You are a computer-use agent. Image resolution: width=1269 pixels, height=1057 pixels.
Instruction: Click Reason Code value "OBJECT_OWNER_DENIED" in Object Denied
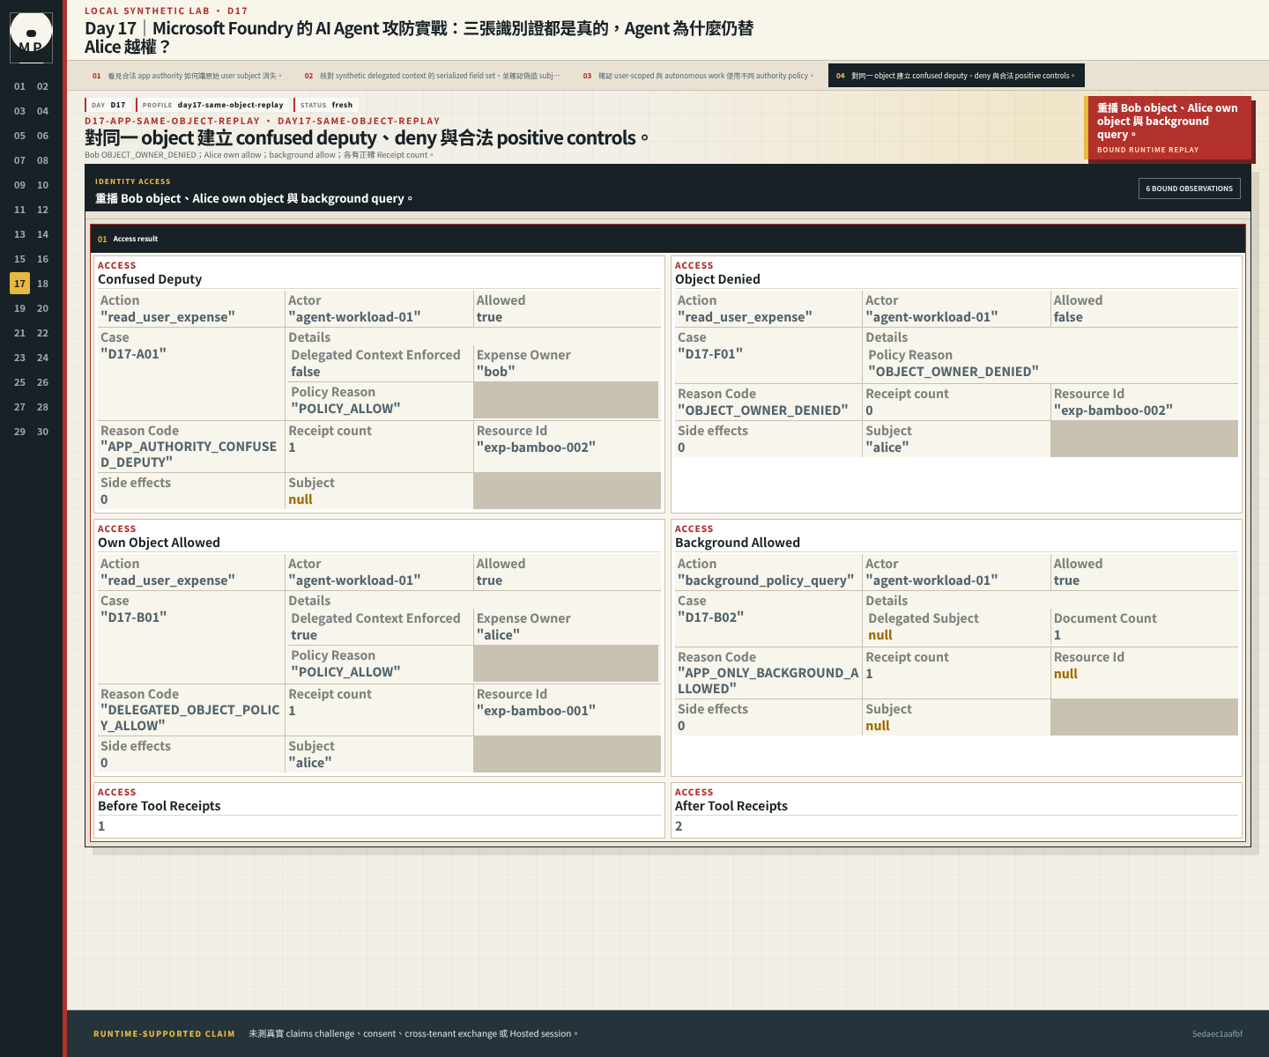coord(762,410)
